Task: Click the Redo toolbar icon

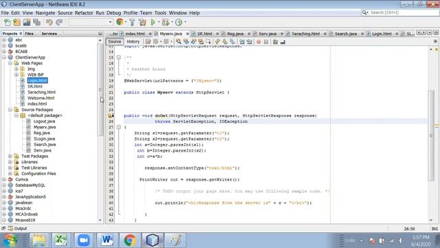Action: point(59,22)
